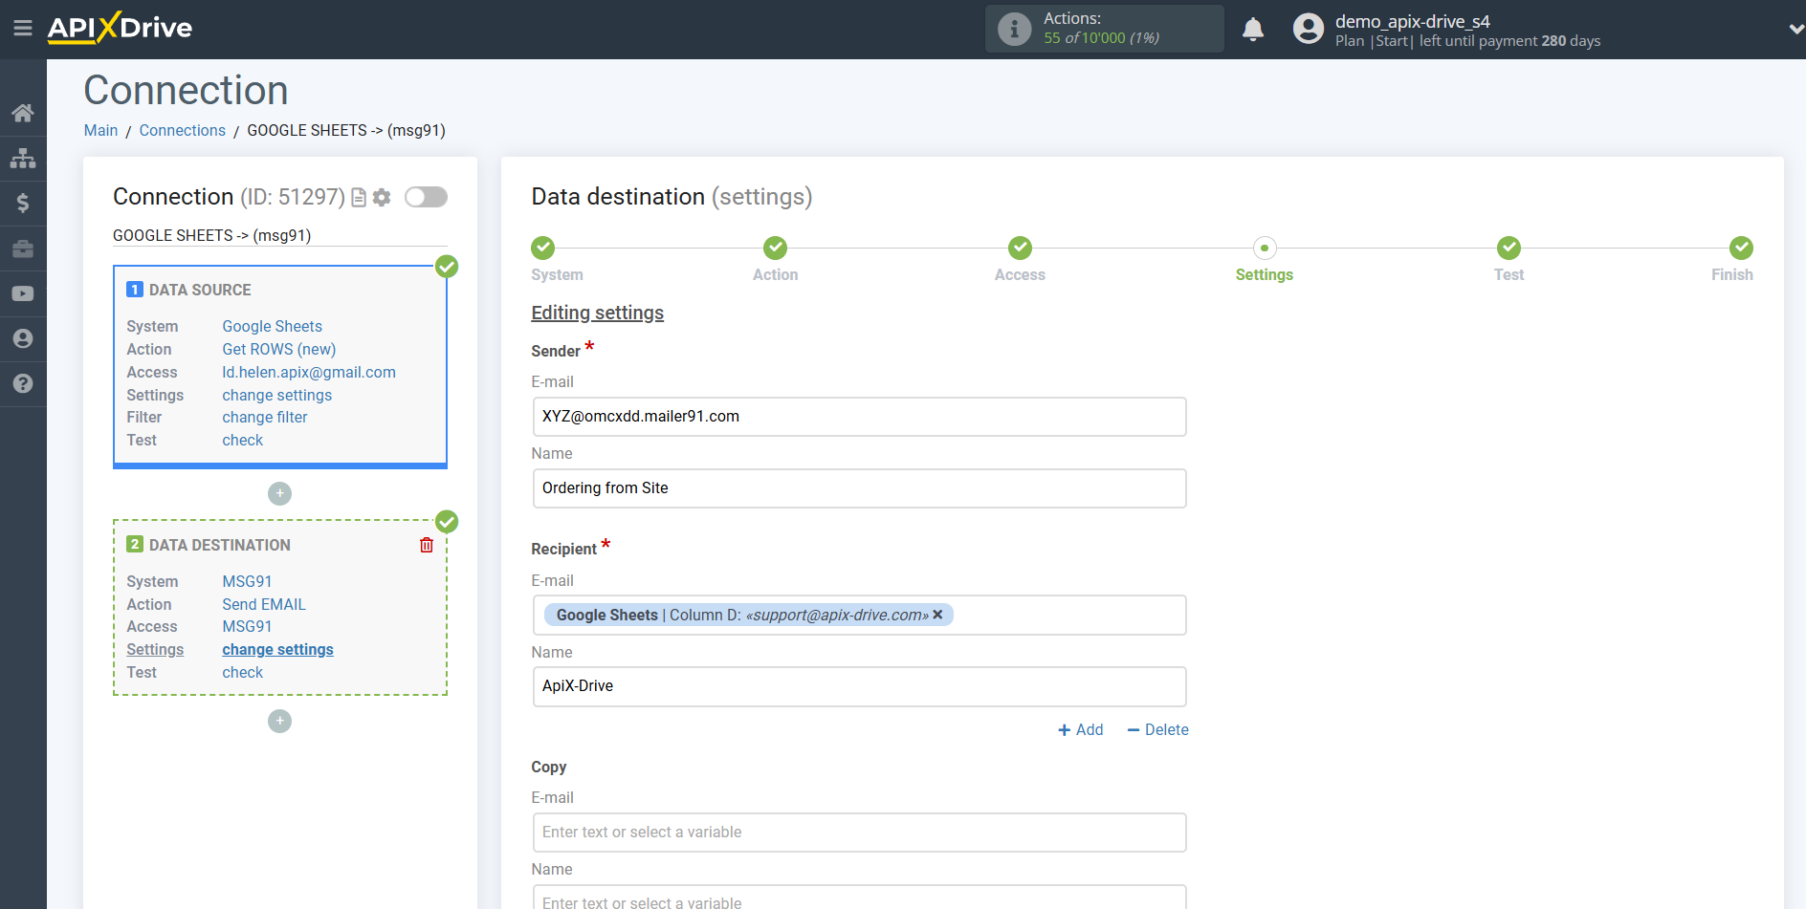Open ld.helen.apix@gmail.com access link
The width and height of the screenshot is (1806, 909).
[x=309, y=372]
